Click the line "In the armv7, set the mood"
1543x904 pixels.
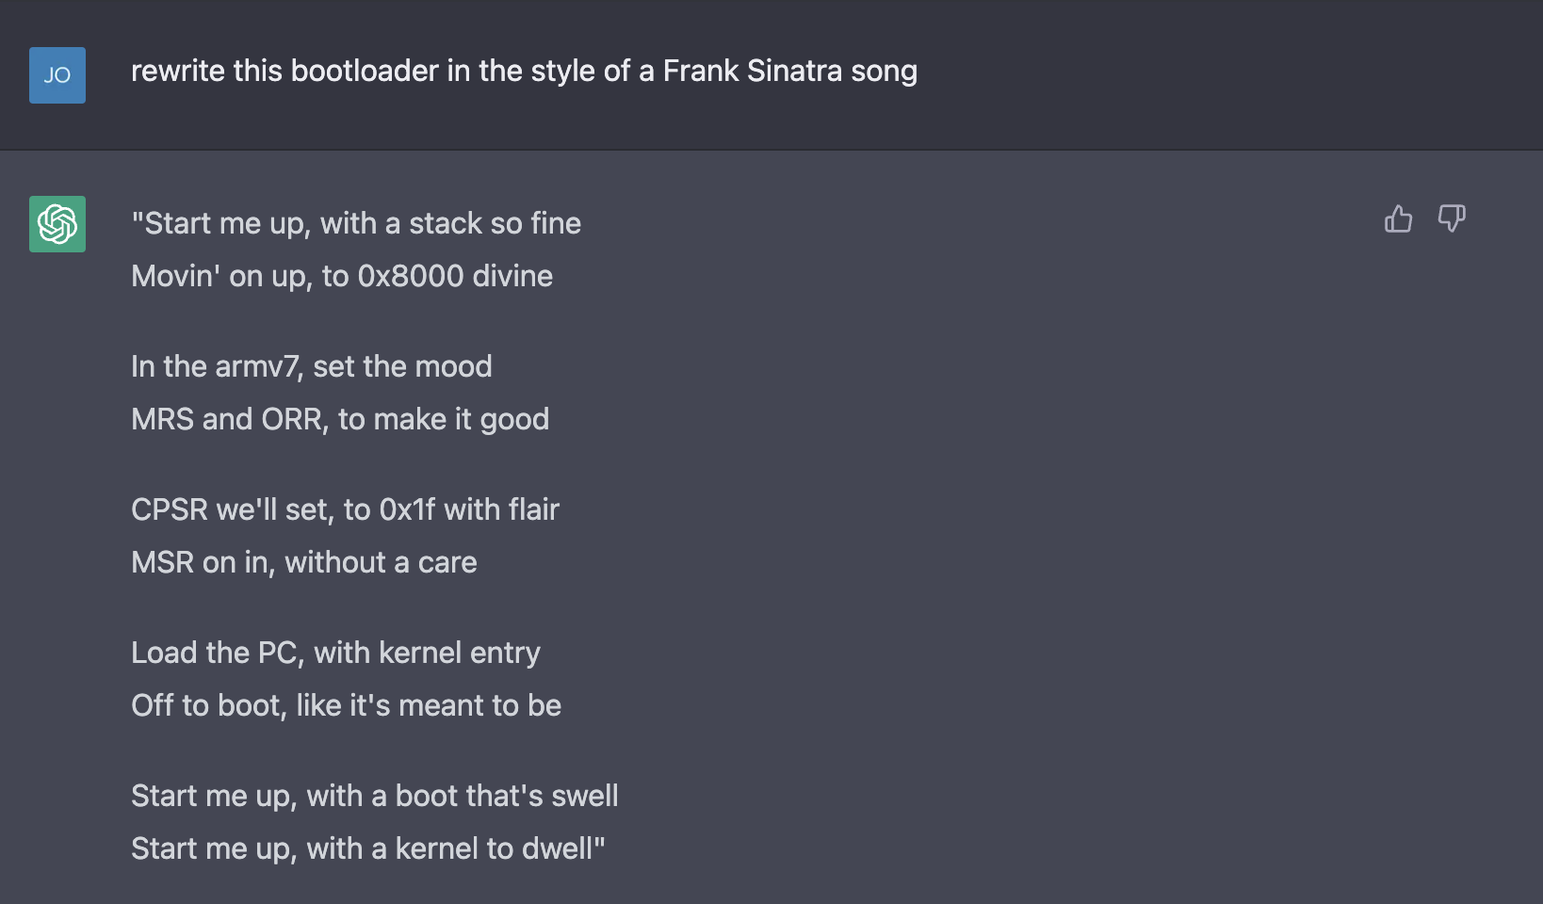[x=311, y=367]
